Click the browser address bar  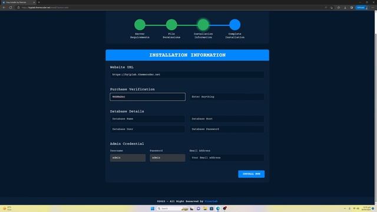168,8
